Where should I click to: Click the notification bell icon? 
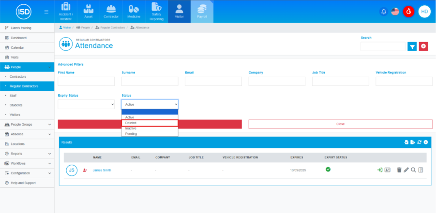click(384, 12)
